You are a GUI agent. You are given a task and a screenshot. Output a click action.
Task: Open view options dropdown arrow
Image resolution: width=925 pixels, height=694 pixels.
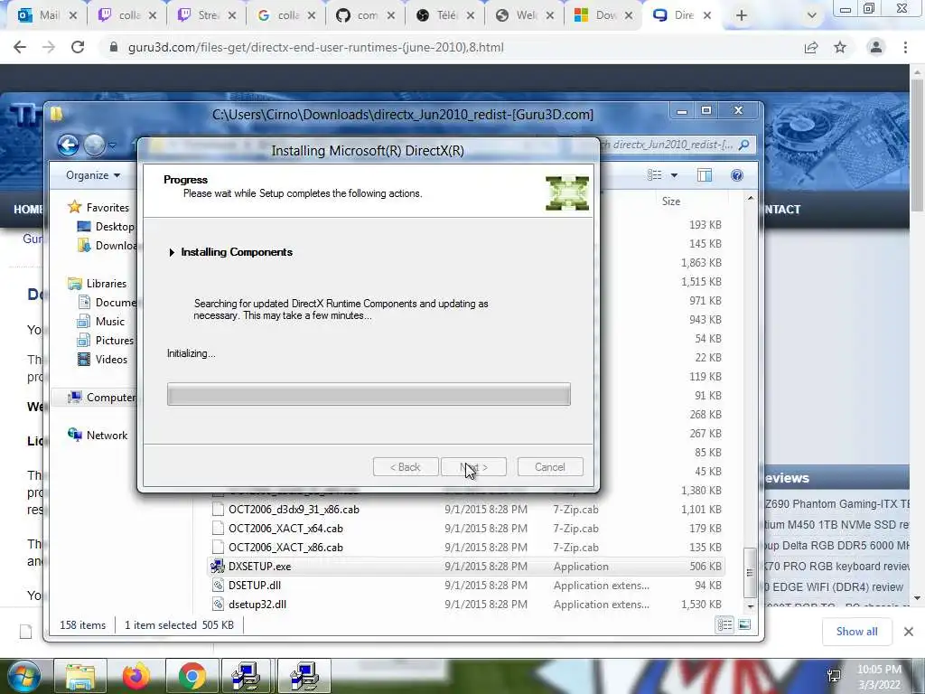(674, 175)
